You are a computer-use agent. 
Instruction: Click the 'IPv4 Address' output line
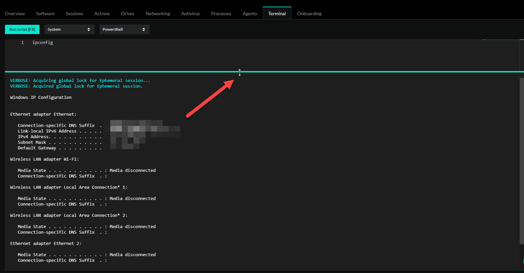(60, 137)
